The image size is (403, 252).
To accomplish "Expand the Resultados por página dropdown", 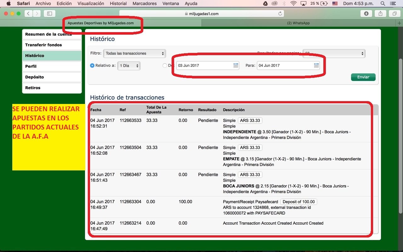I will pyautogui.click(x=334, y=53).
